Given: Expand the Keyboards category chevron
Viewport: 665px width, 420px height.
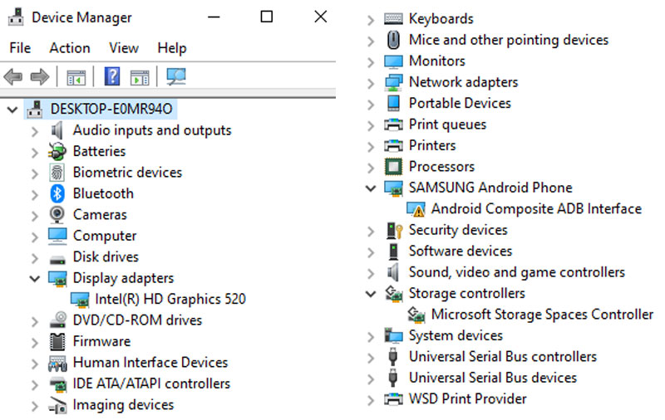Looking at the screenshot, I should [371, 20].
